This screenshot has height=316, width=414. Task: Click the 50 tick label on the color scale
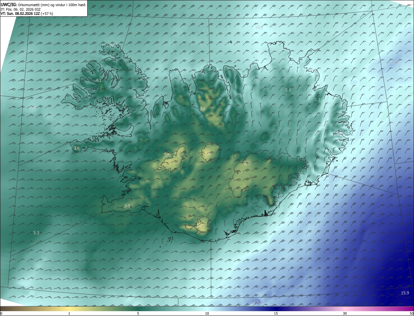pyautogui.click(x=411, y=313)
